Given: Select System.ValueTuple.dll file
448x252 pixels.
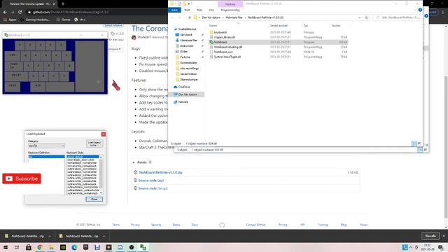Looking at the screenshot, I should tap(227, 57).
